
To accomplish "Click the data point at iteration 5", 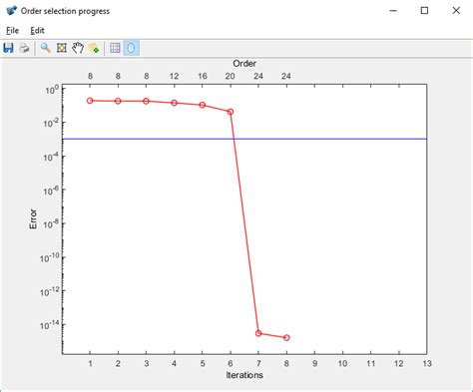I will (x=203, y=105).
